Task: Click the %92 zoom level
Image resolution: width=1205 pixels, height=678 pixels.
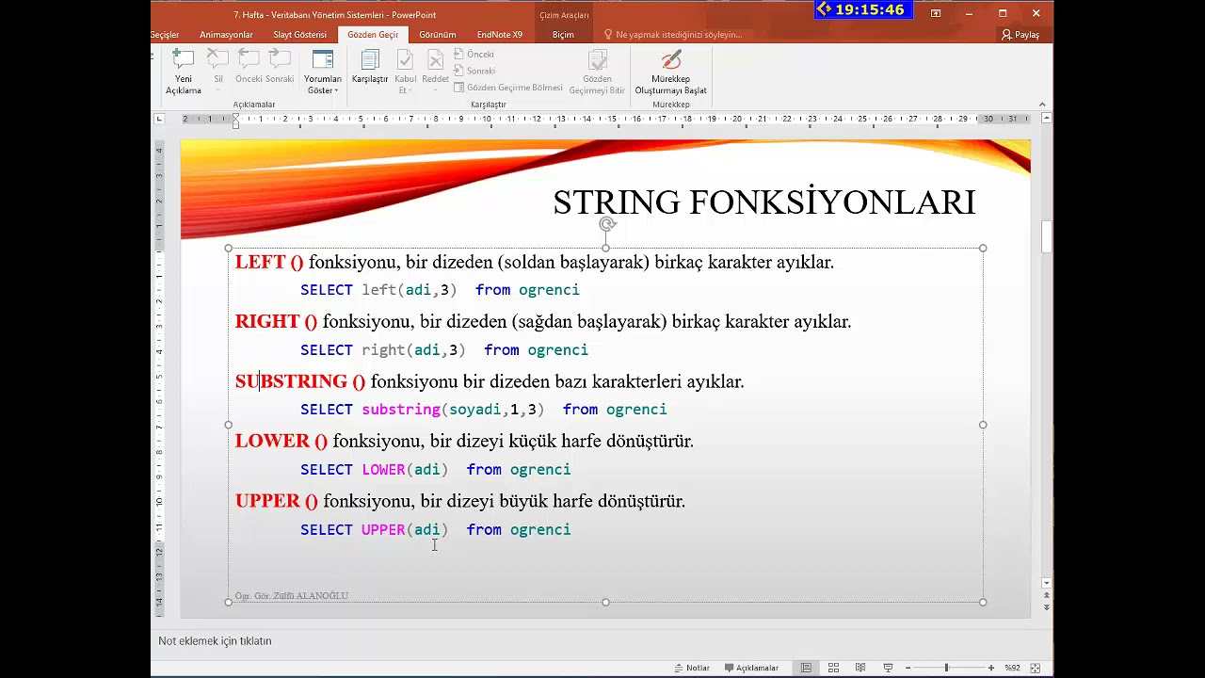Action: (x=1012, y=668)
